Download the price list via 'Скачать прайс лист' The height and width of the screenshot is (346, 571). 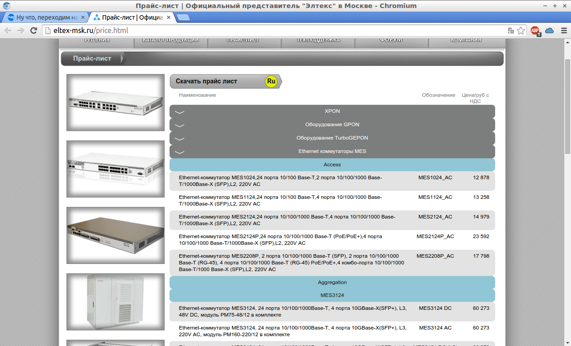coord(226,82)
